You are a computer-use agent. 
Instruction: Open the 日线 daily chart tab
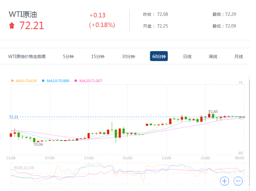187,56
